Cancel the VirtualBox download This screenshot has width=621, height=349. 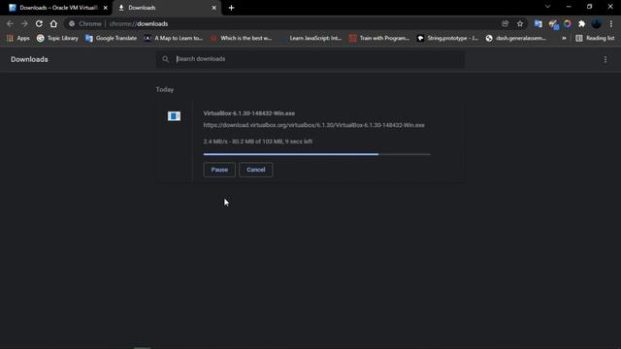point(256,170)
